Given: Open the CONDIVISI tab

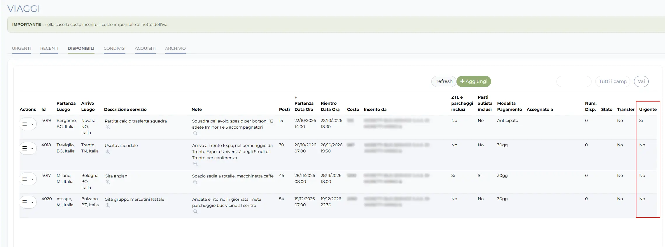Looking at the screenshot, I should [x=115, y=48].
